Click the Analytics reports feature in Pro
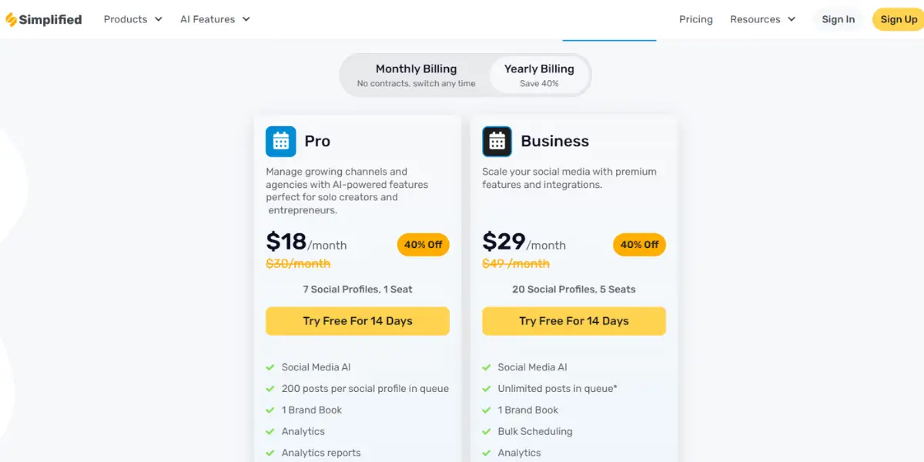 click(x=321, y=453)
